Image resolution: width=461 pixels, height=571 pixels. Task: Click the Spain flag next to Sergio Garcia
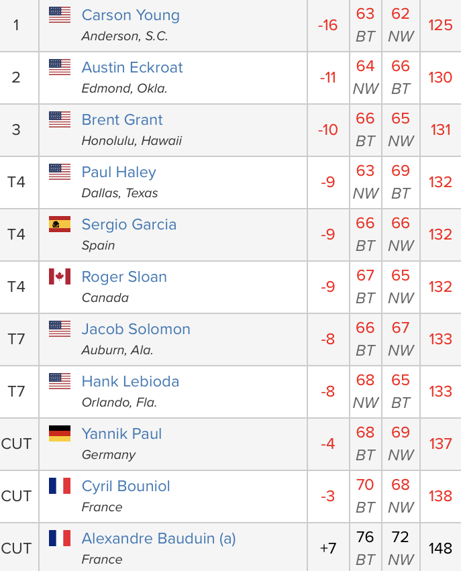tap(60, 224)
